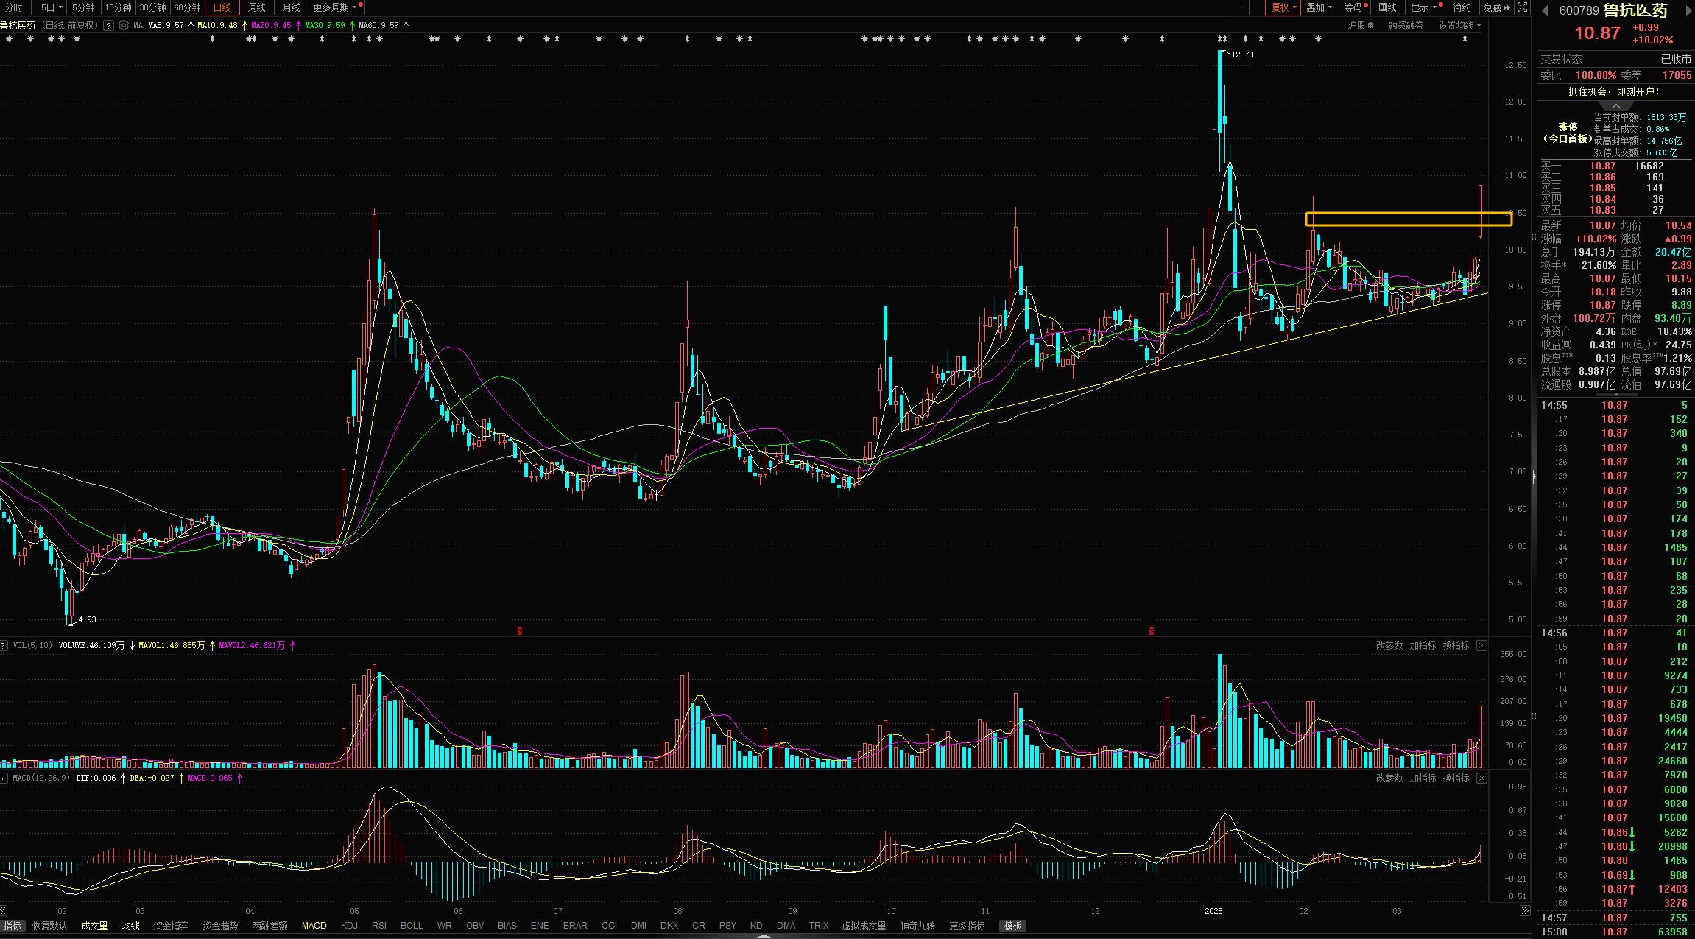1695x939 pixels.
Task: Close the VOL indicator panel
Action: pyautogui.click(x=1481, y=646)
